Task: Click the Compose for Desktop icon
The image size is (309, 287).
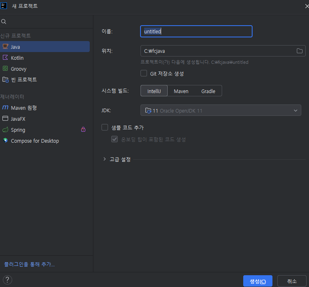Action: (x=5, y=140)
